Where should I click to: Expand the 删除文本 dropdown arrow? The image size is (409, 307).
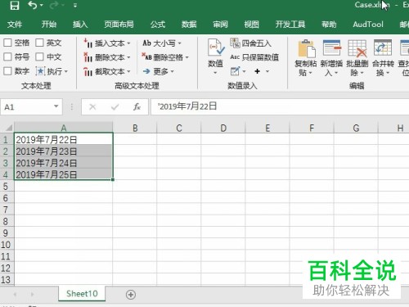(128, 57)
